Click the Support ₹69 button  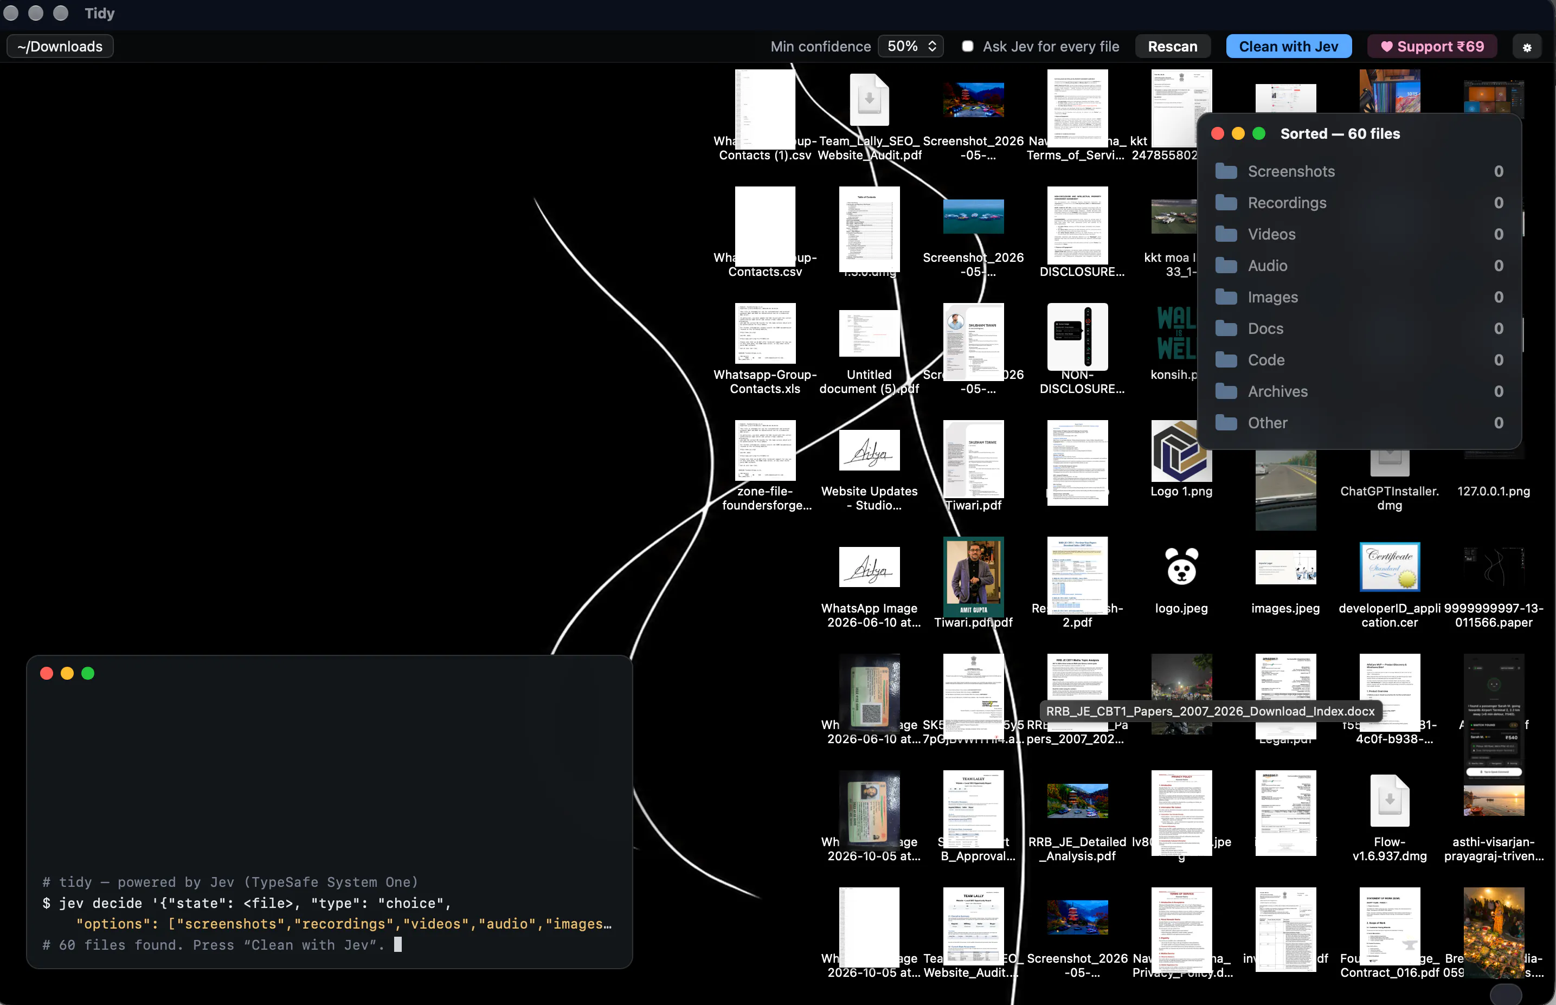[1432, 46]
